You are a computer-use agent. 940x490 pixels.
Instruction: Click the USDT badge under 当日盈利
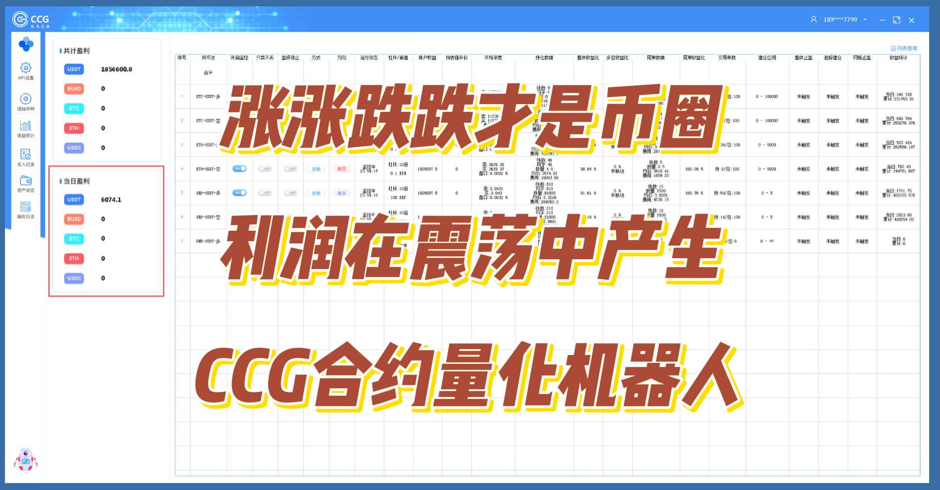[x=74, y=200]
